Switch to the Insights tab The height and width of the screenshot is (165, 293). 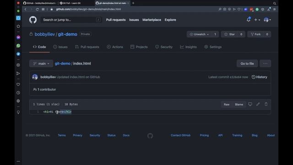[x=188, y=47]
